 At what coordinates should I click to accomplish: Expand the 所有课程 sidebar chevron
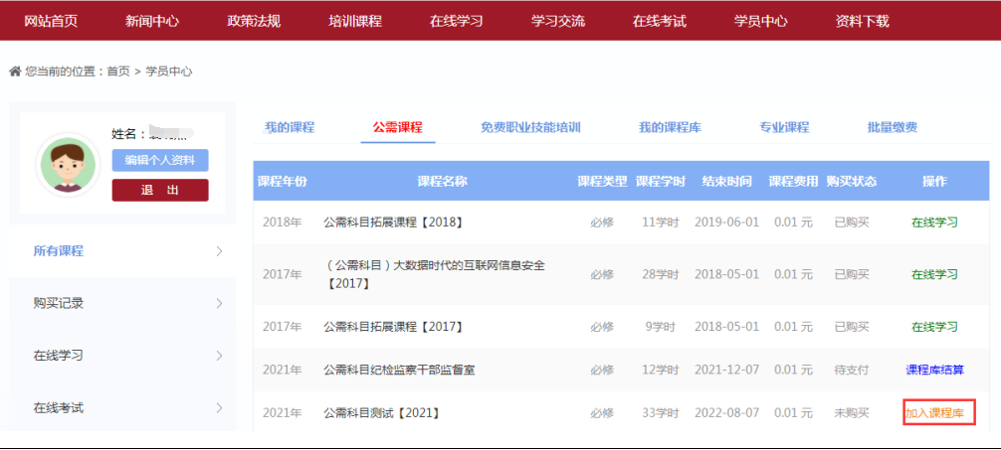[x=219, y=251]
